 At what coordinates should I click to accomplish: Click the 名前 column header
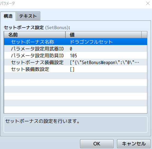35,35
